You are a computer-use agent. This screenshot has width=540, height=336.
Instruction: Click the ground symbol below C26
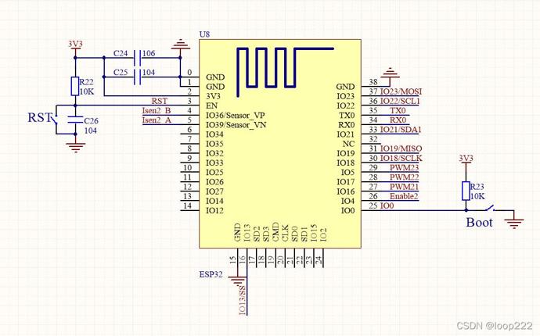pos(75,147)
